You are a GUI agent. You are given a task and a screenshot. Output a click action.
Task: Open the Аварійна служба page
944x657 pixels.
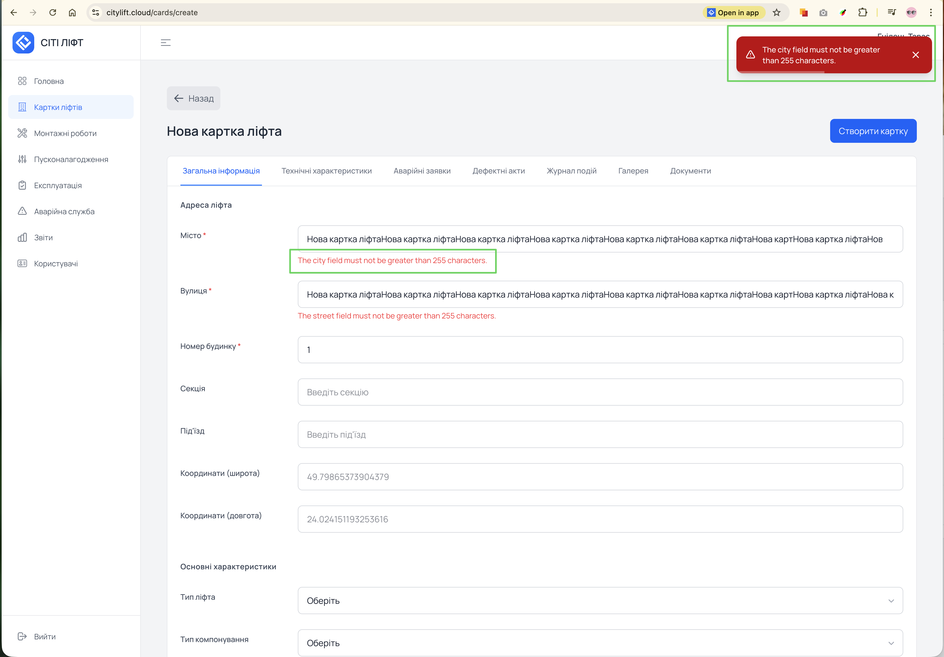click(x=64, y=211)
